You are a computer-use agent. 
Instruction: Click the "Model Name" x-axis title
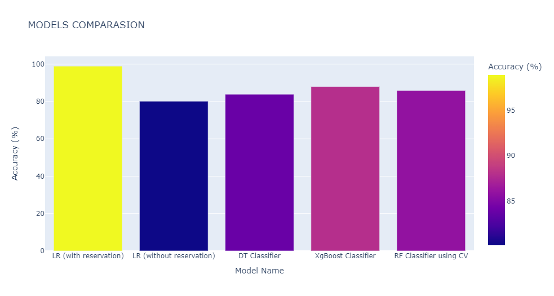(259, 271)
